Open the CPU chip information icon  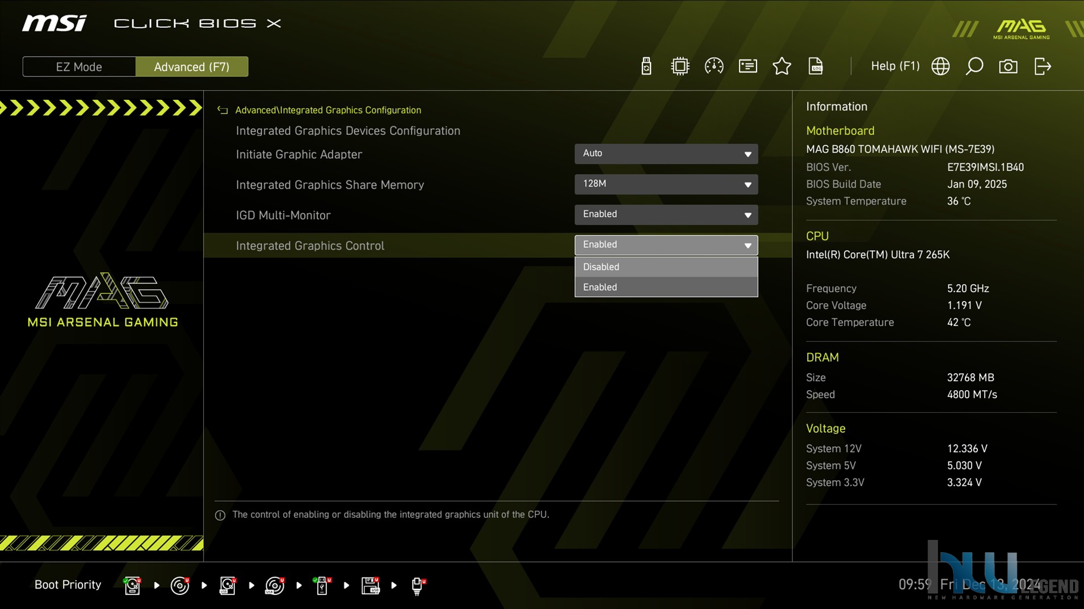pyautogui.click(x=679, y=66)
